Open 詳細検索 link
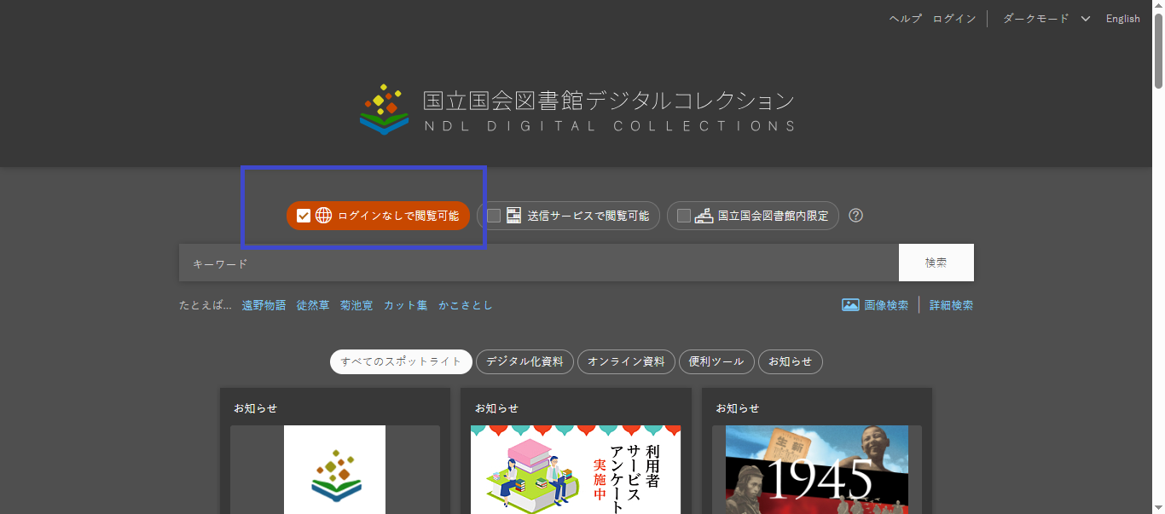Image resolution: width=1165 pixels, height=514 pixels. click(x=951, y=305)
